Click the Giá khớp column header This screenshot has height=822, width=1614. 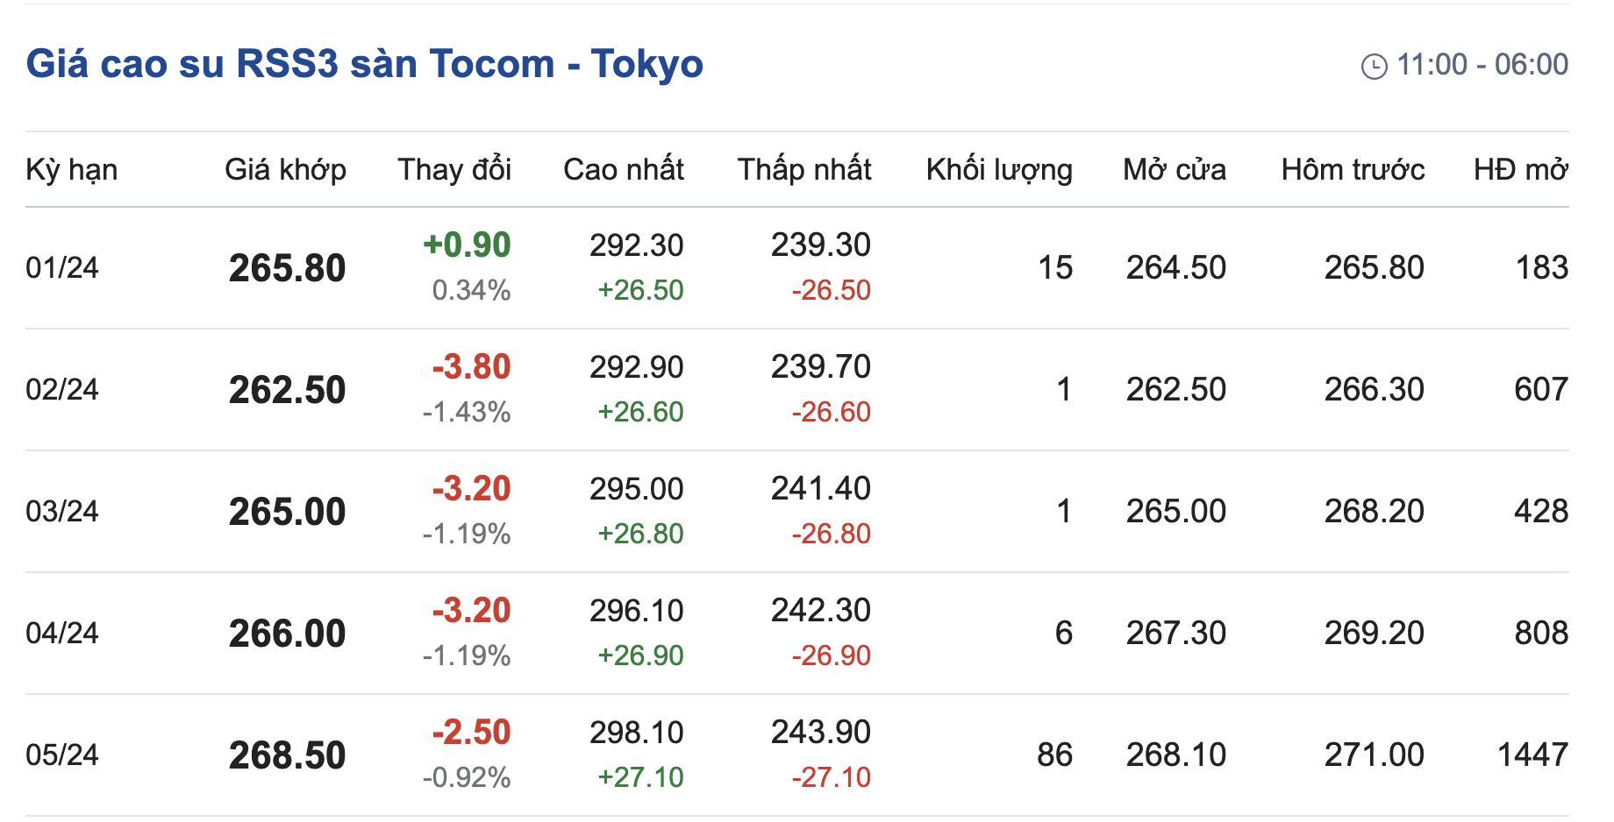[x=285, y=169]
